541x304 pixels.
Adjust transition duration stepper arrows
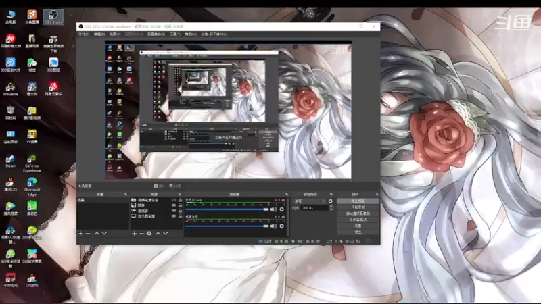click(331, 208)
